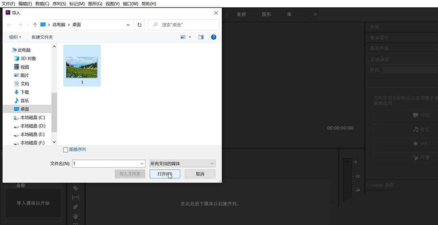Image resolution: width=438 pixels, height=225 pixels.
Task: Open the help question mark icon
Action: (x=214, y=37)
